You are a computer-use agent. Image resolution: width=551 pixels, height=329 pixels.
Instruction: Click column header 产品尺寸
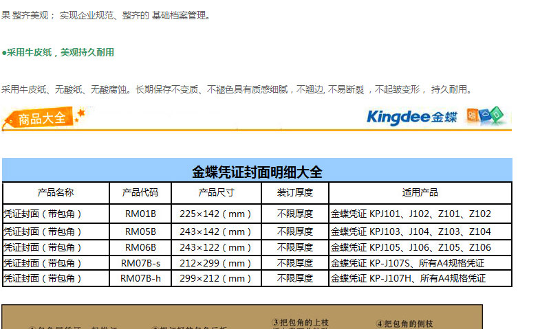tap(216, 192)
